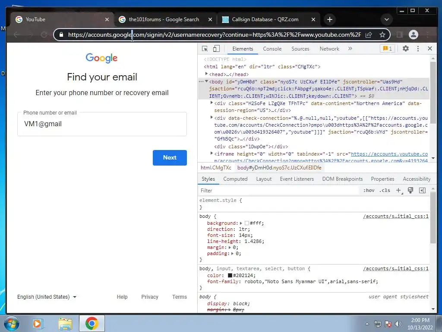Click the address bar lock icon
This screenshot has width=442, height=332.
click(x=61, y=35)
